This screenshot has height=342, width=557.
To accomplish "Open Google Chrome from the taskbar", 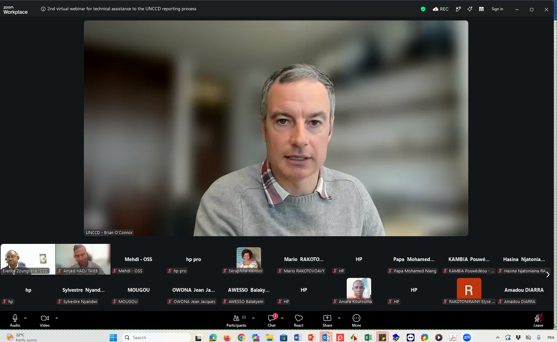I will [241, 338].
